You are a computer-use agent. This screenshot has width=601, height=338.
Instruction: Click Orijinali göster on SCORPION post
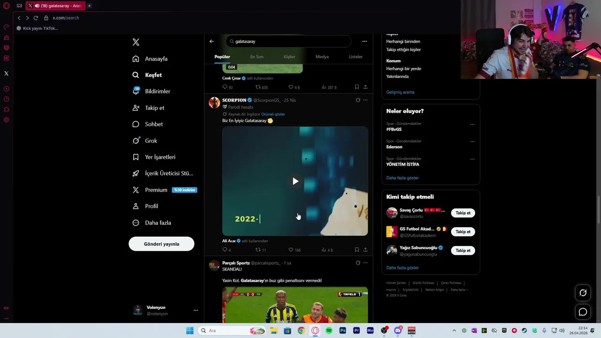pos(273,114)
